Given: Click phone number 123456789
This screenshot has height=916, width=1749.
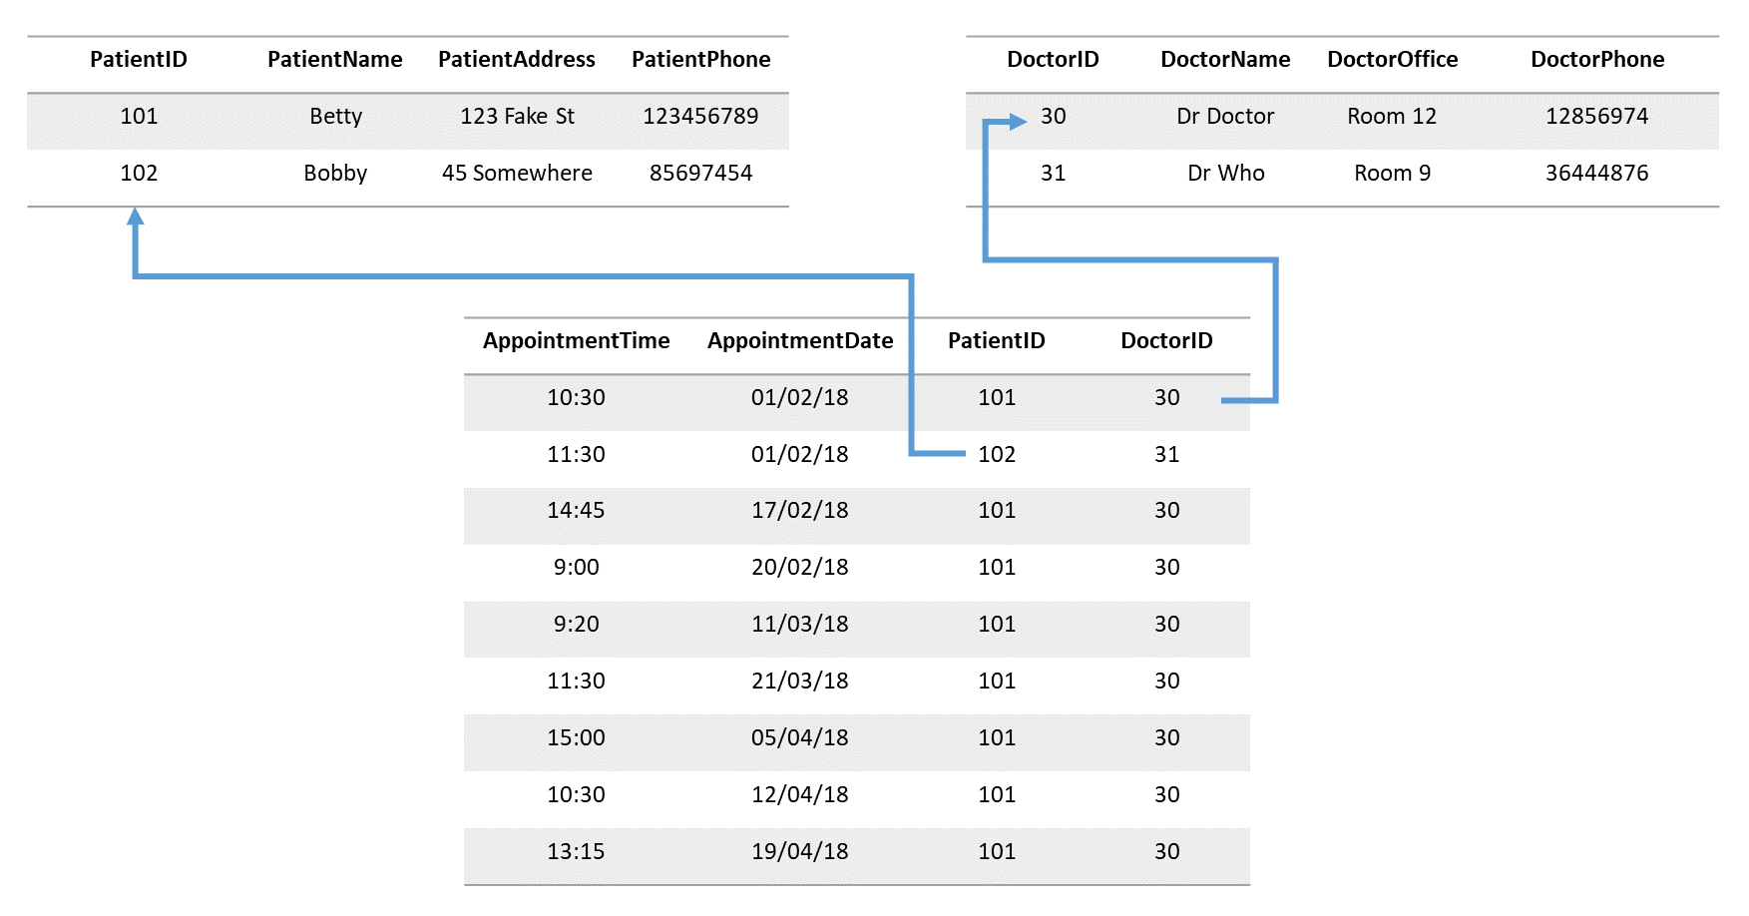Looking at the screenshot, I should tap(701, 117).
